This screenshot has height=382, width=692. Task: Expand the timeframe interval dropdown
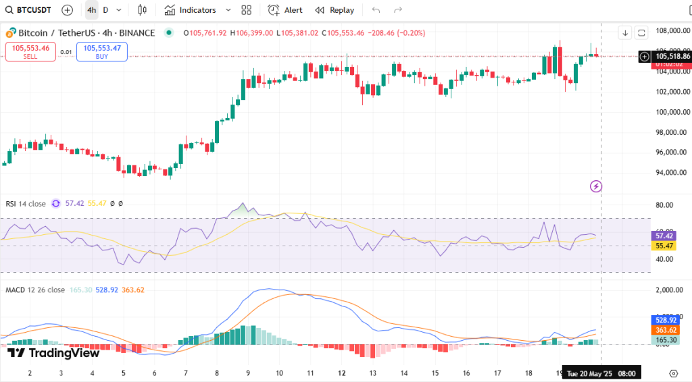(120, 10)
